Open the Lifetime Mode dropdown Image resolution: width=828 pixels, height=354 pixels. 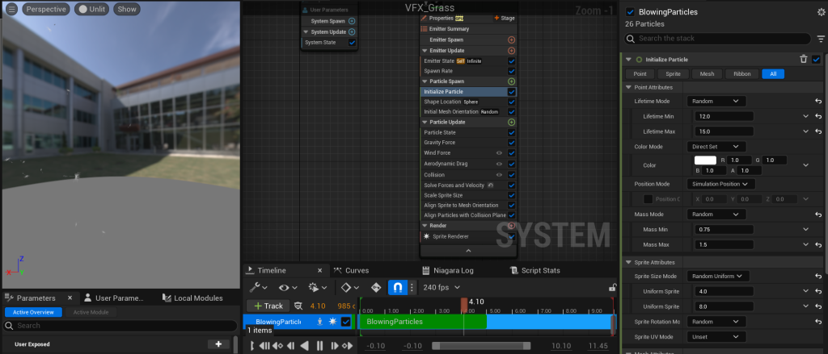click(x=716, y=101)
